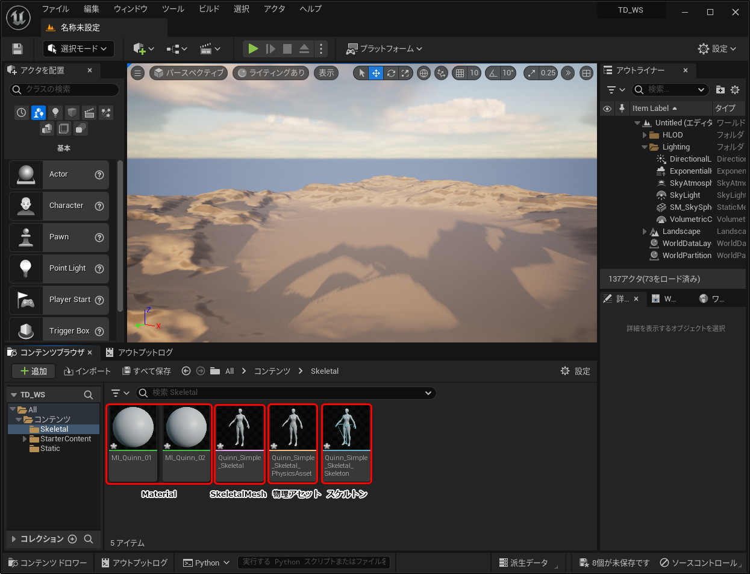Screen dimensions: 750x574
Task: Click the 追加 button in Content Browser
Action: pyautogui.click(x=34, y=371)
